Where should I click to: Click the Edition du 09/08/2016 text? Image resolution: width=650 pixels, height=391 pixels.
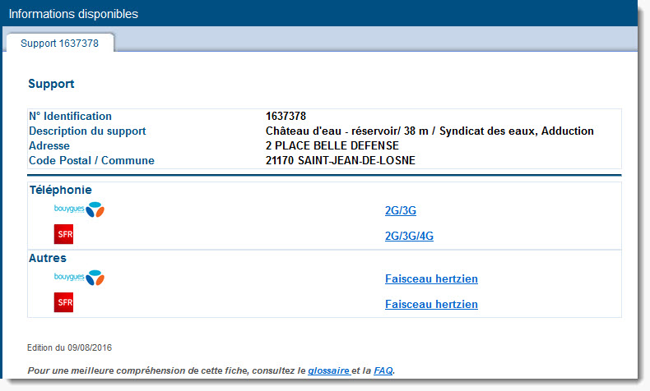[x=69, y=347]
